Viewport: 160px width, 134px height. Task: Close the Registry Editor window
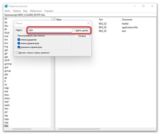coord(152,6)
